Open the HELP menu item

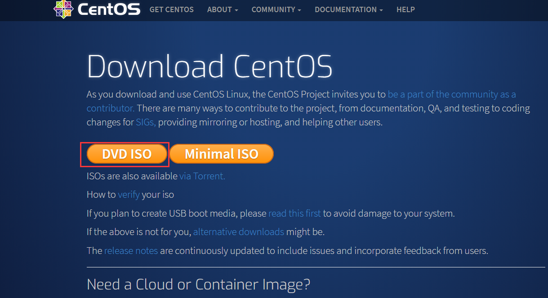[x=405, y=9]
